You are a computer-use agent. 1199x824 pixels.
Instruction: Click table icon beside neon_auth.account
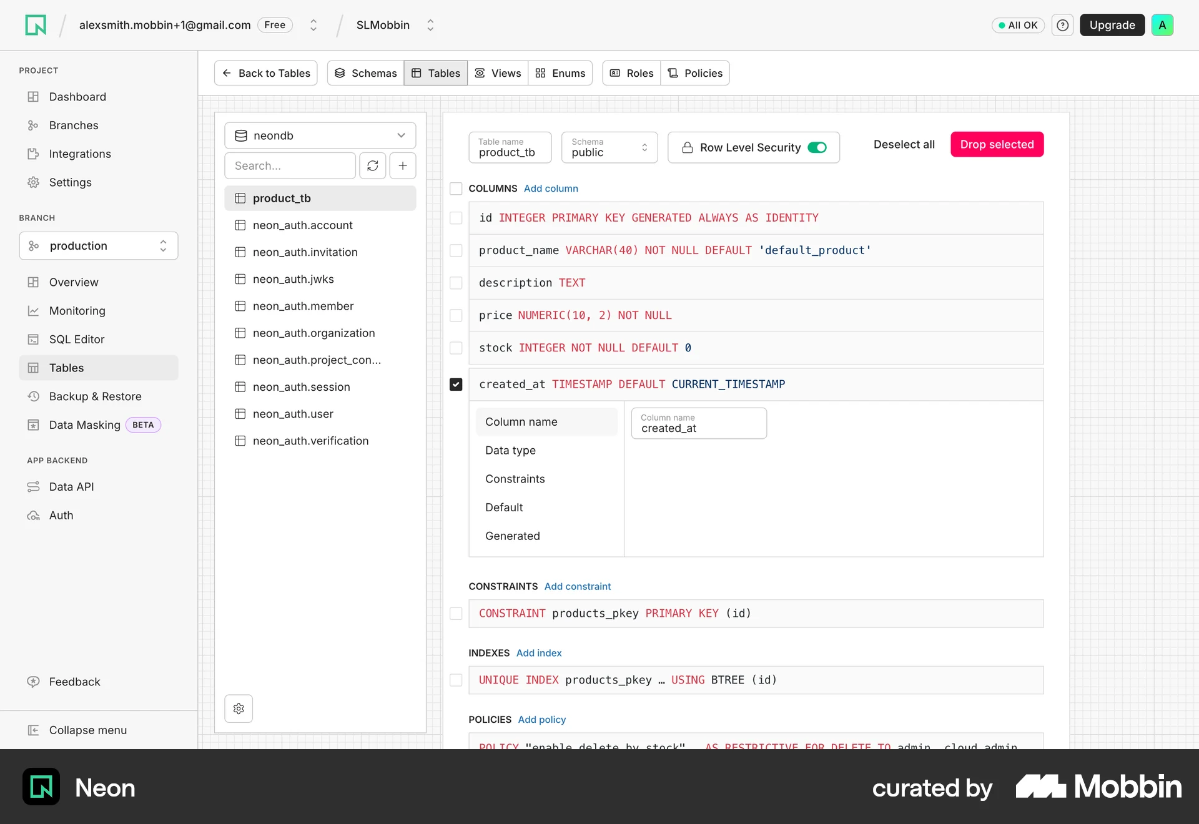[240, 225]
